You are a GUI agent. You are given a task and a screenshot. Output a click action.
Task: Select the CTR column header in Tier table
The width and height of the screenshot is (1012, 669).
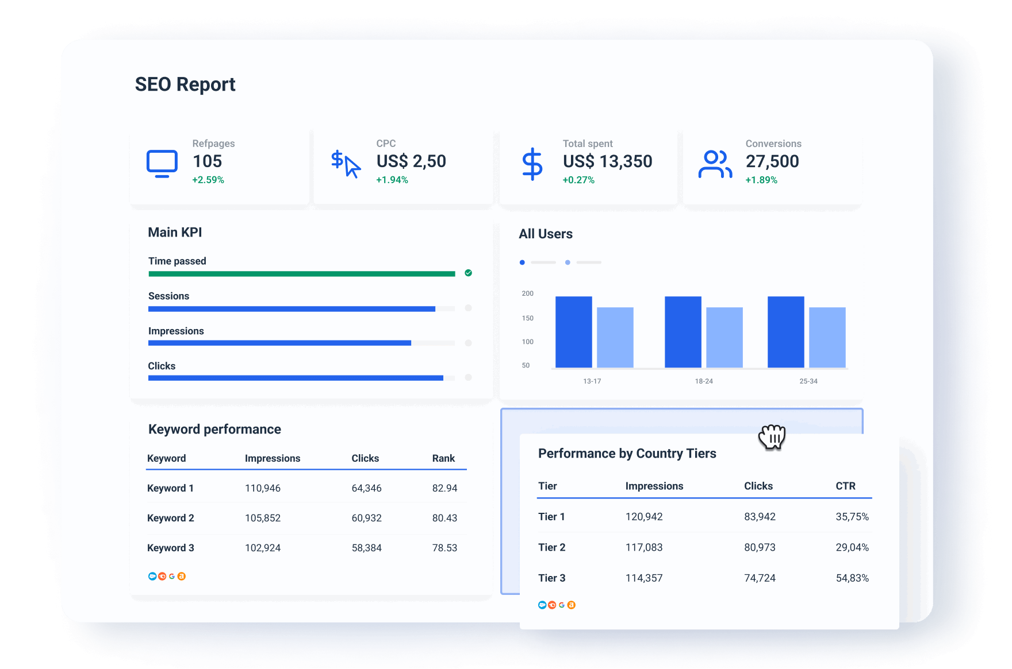point(846,486)
